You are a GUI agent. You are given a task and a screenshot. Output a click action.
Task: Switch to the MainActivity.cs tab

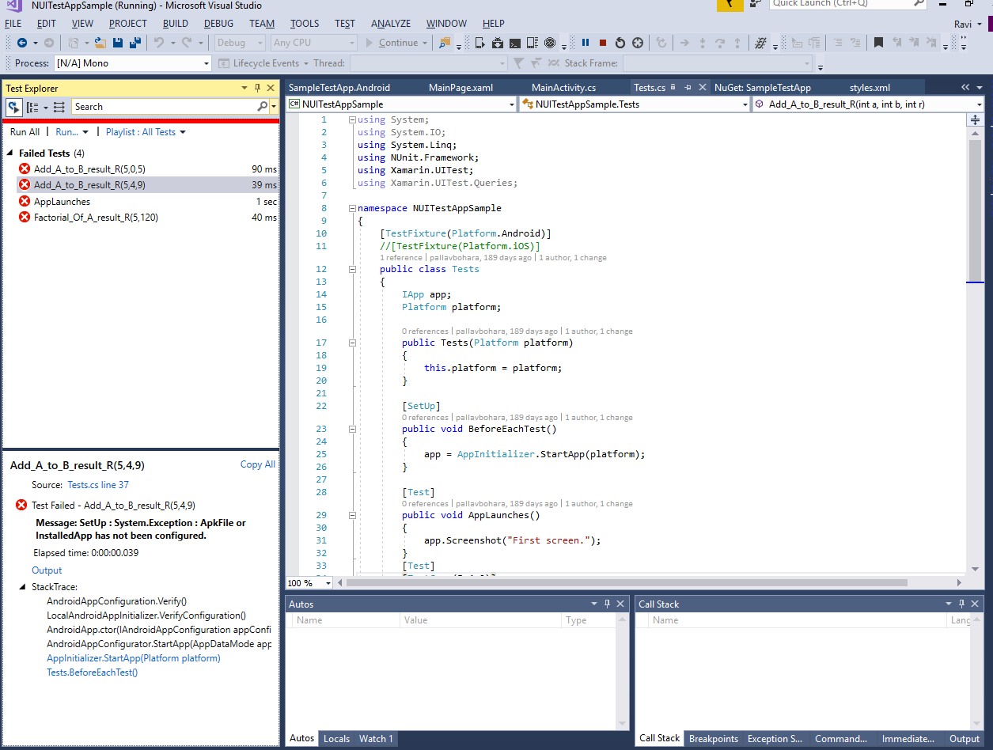[x=563, y=88]
